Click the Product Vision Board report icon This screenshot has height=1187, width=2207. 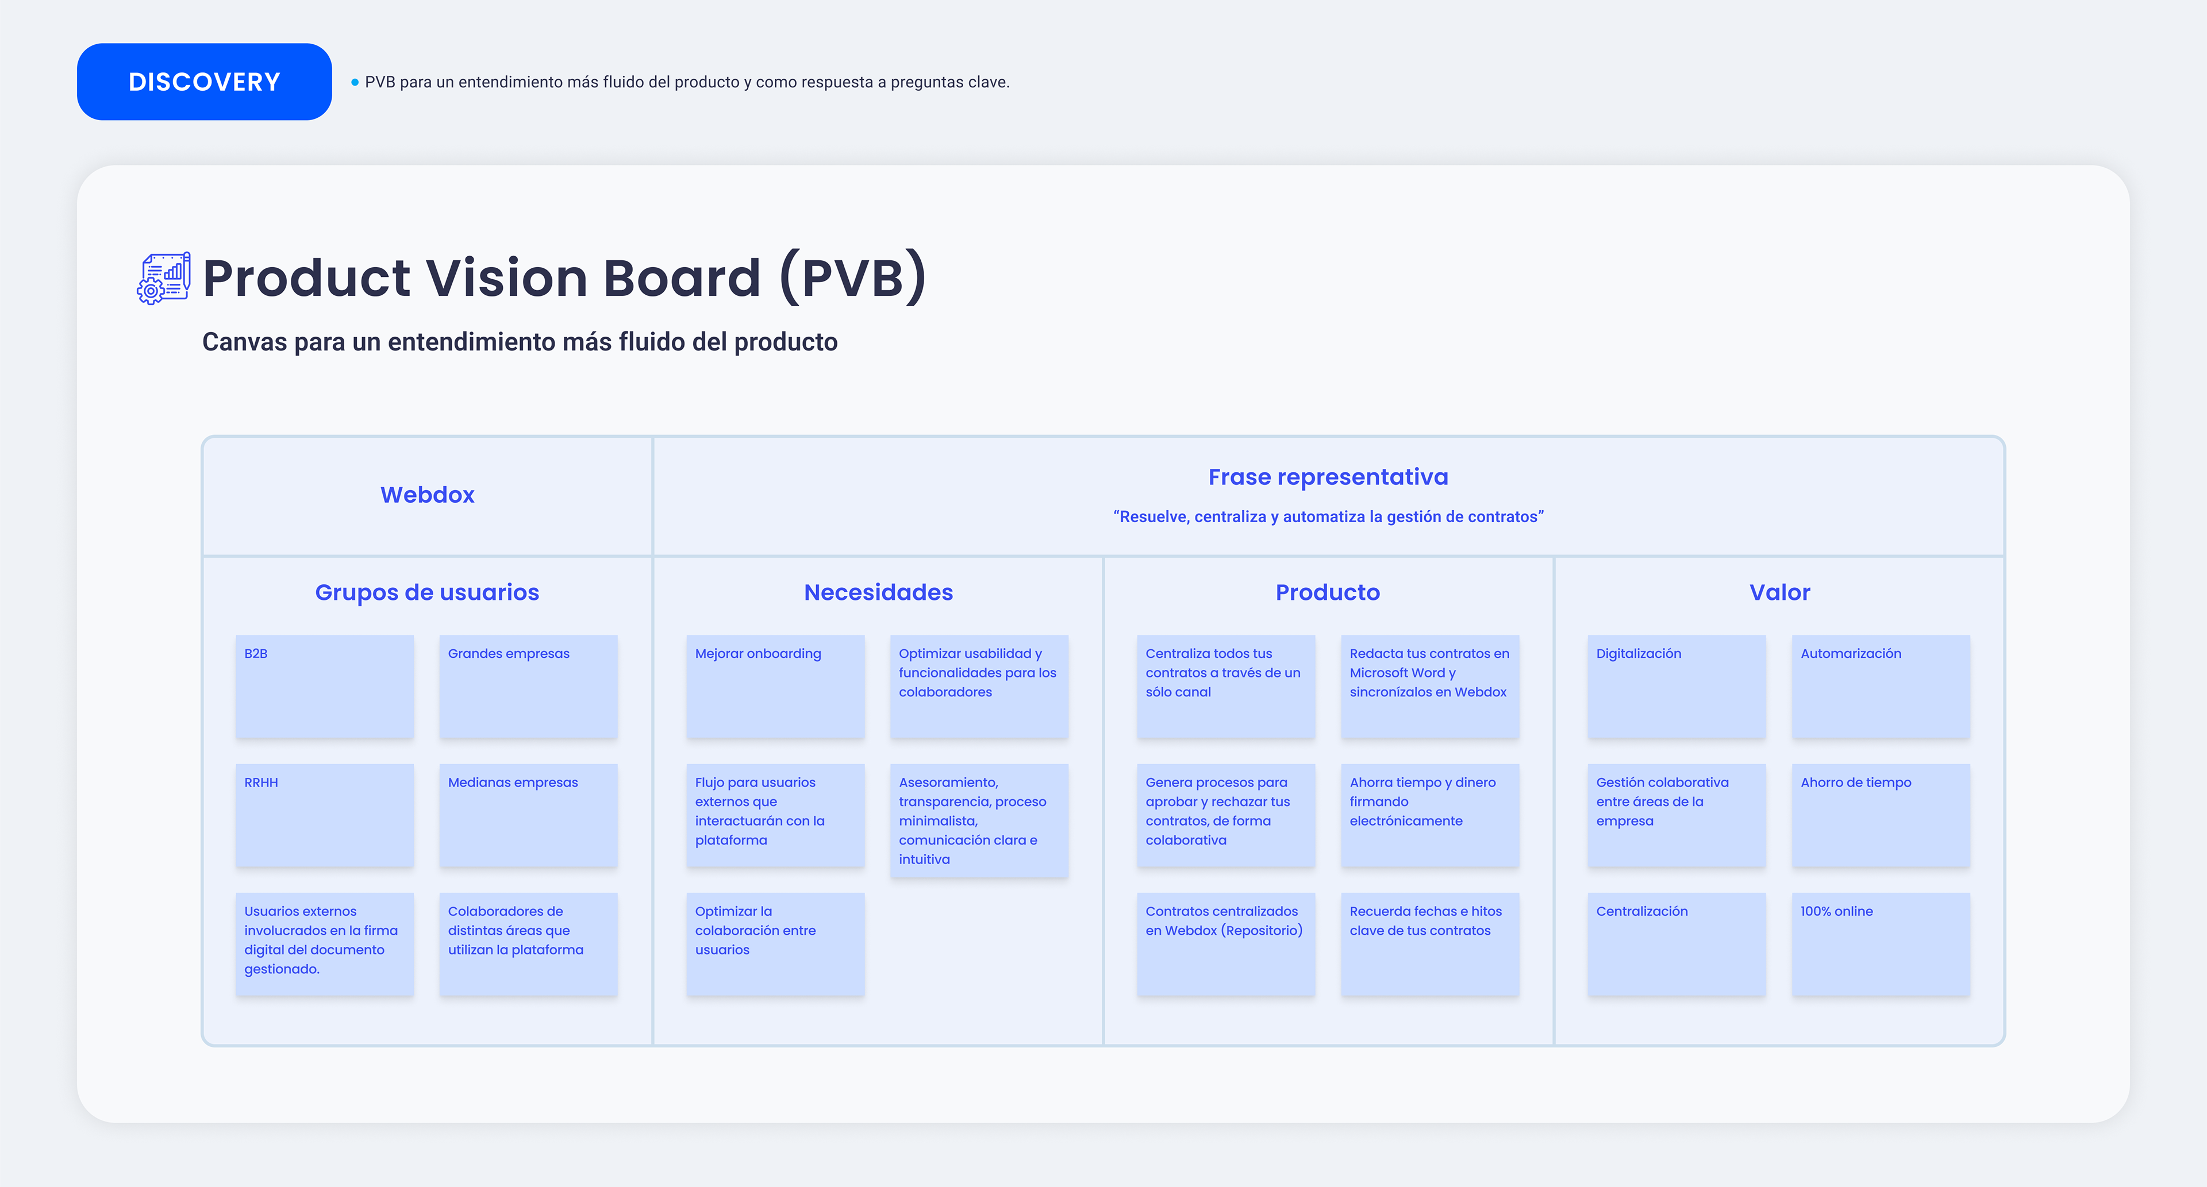(x=164, y=278)
